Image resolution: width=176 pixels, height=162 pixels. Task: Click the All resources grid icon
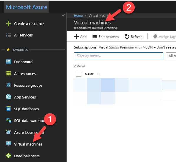click(9, 73)
